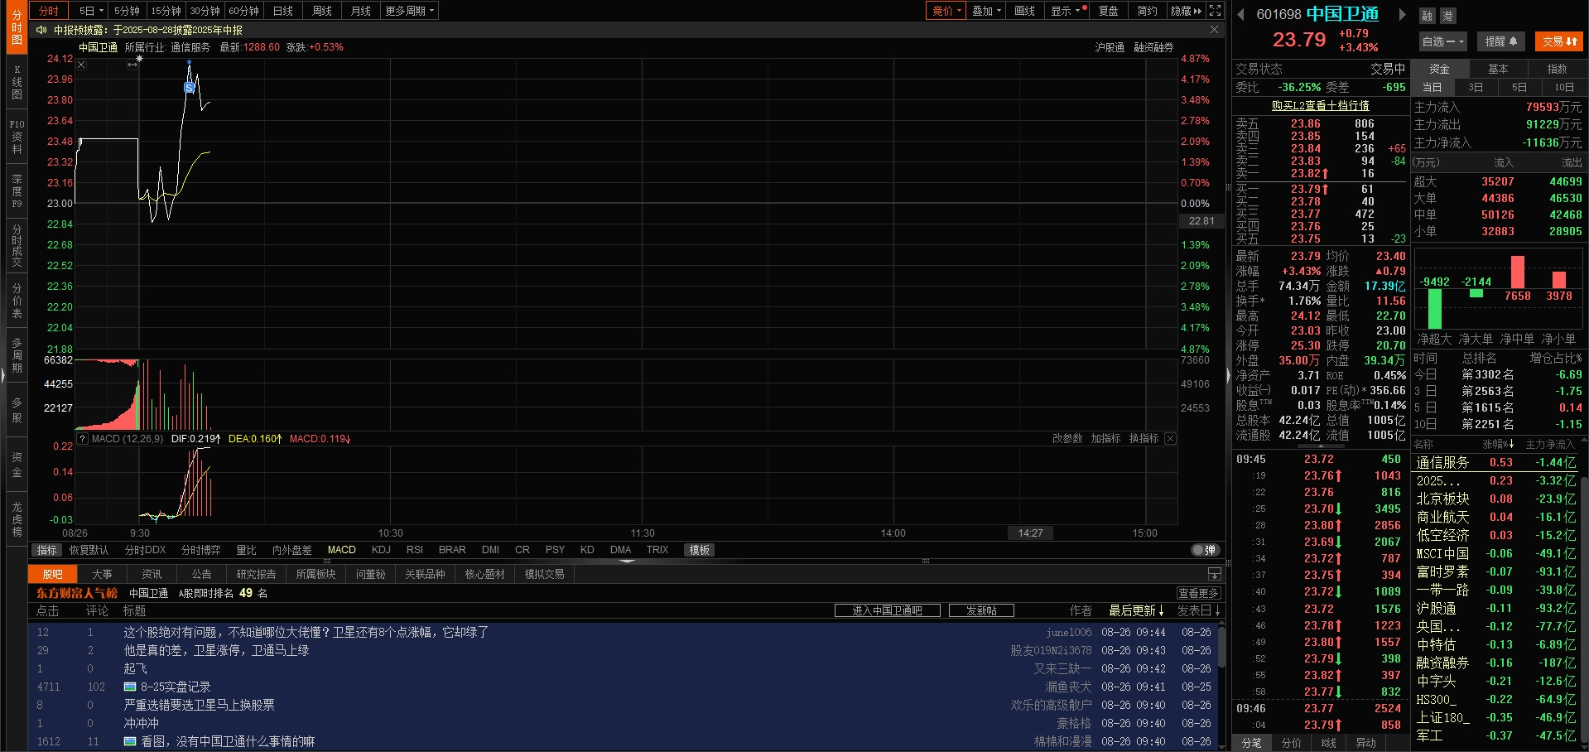Select the 3日 fund flow period tab
The image size is (1589, 752).
1476,87
